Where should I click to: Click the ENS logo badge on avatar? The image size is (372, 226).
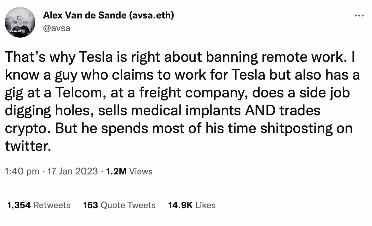click(x=11, y=14)
